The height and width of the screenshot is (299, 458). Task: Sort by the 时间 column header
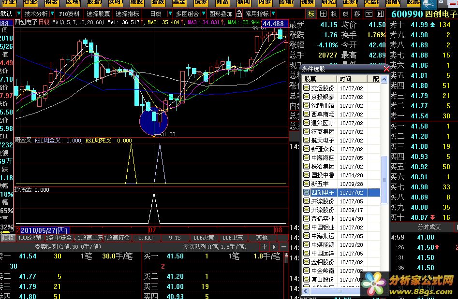click(x=352, y=79)
